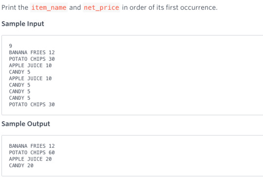263x177 pixels.
Task: Click the Sample Output heading
Action: (x=26, y=124)
